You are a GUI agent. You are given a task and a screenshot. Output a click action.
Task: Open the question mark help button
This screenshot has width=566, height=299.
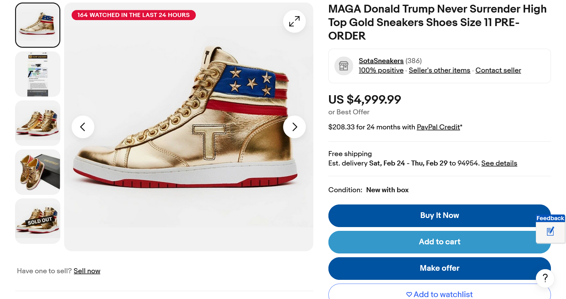(x=545, y=278)
